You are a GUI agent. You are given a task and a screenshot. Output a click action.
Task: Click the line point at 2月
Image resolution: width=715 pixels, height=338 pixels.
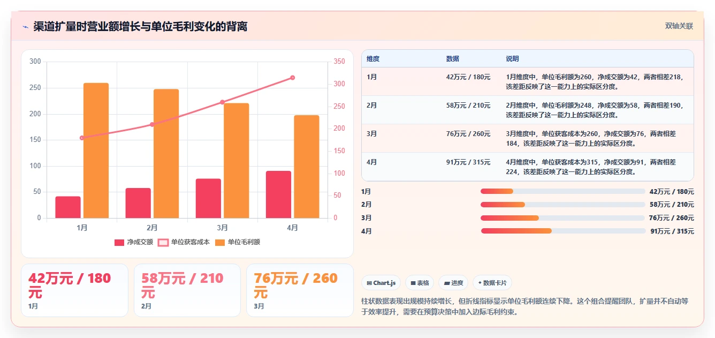(152, 124)
